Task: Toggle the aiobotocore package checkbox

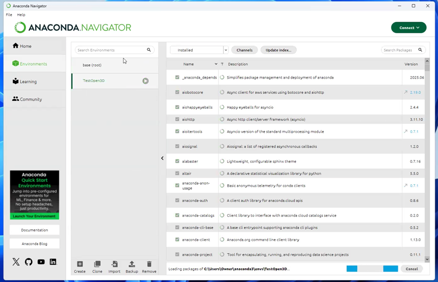Action: tap(177, 92)
